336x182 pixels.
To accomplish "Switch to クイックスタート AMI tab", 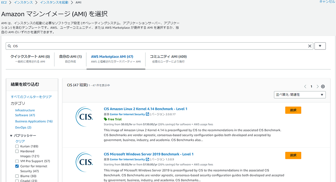I will click(30, 59).
